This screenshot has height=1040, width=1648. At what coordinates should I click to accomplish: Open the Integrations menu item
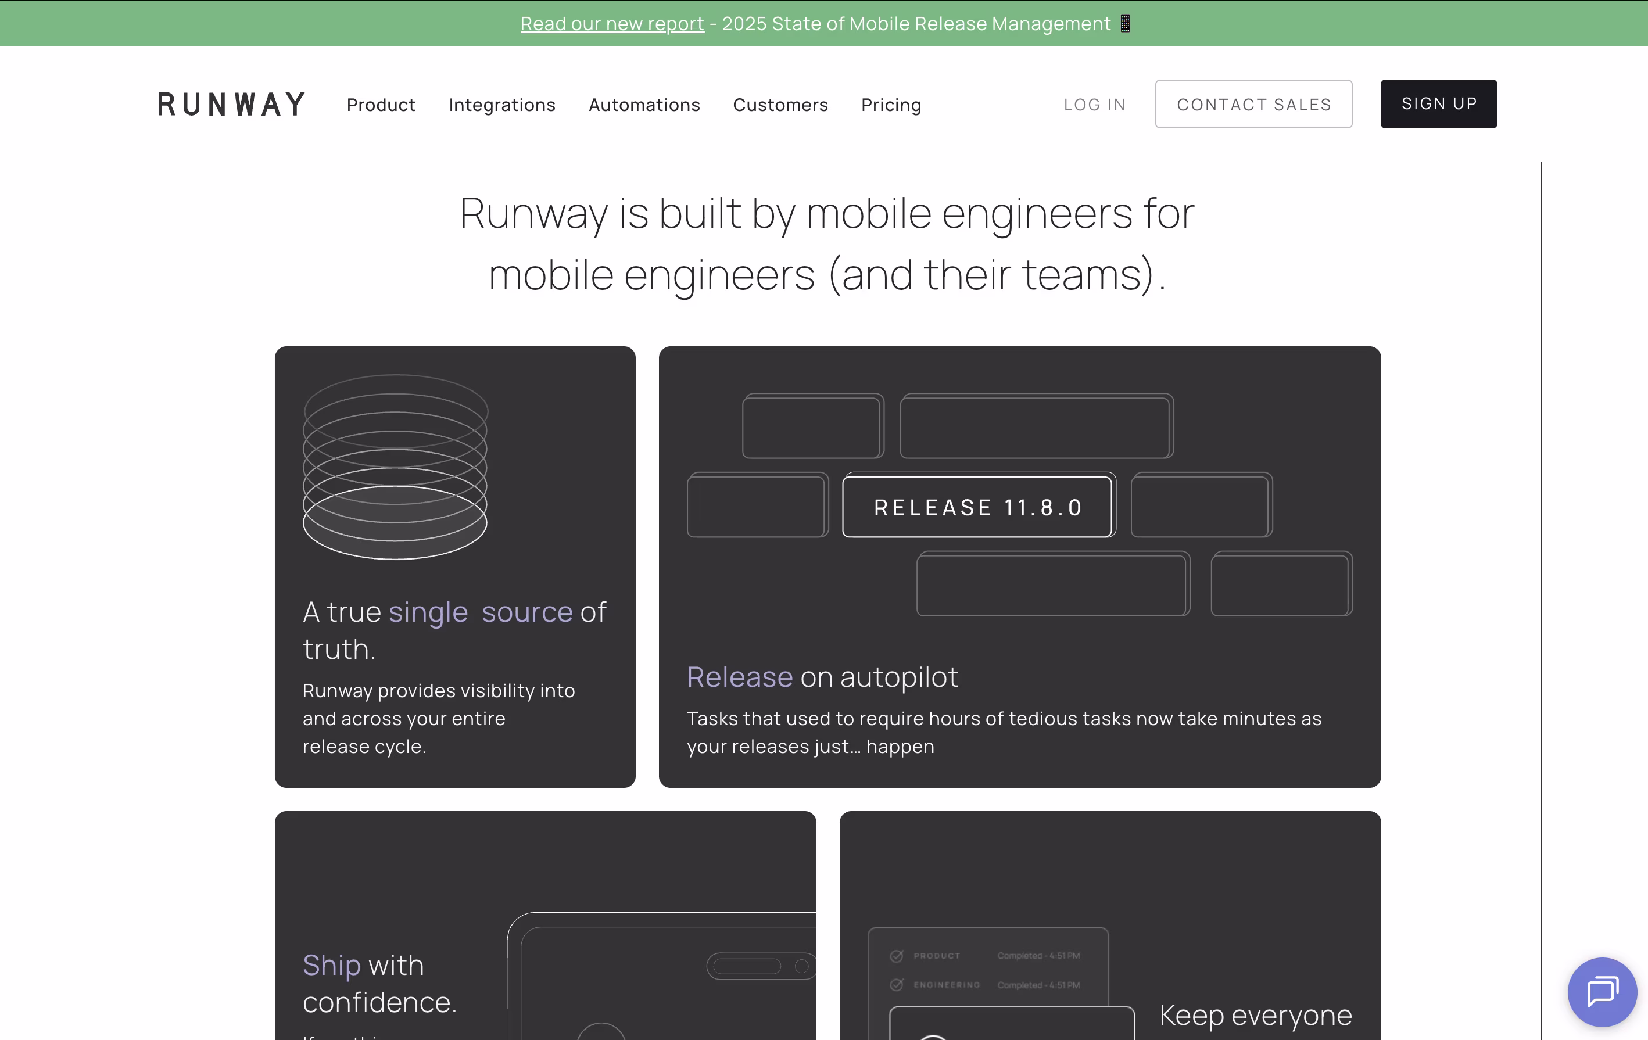501,105
